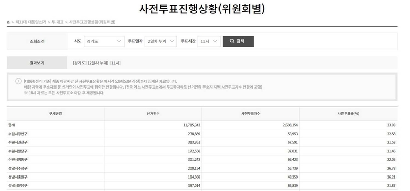Image resolution: width=410 pixels, height=191 pixels.
Task: Click early voter count 53,953
Action: (x=293, y=134)
